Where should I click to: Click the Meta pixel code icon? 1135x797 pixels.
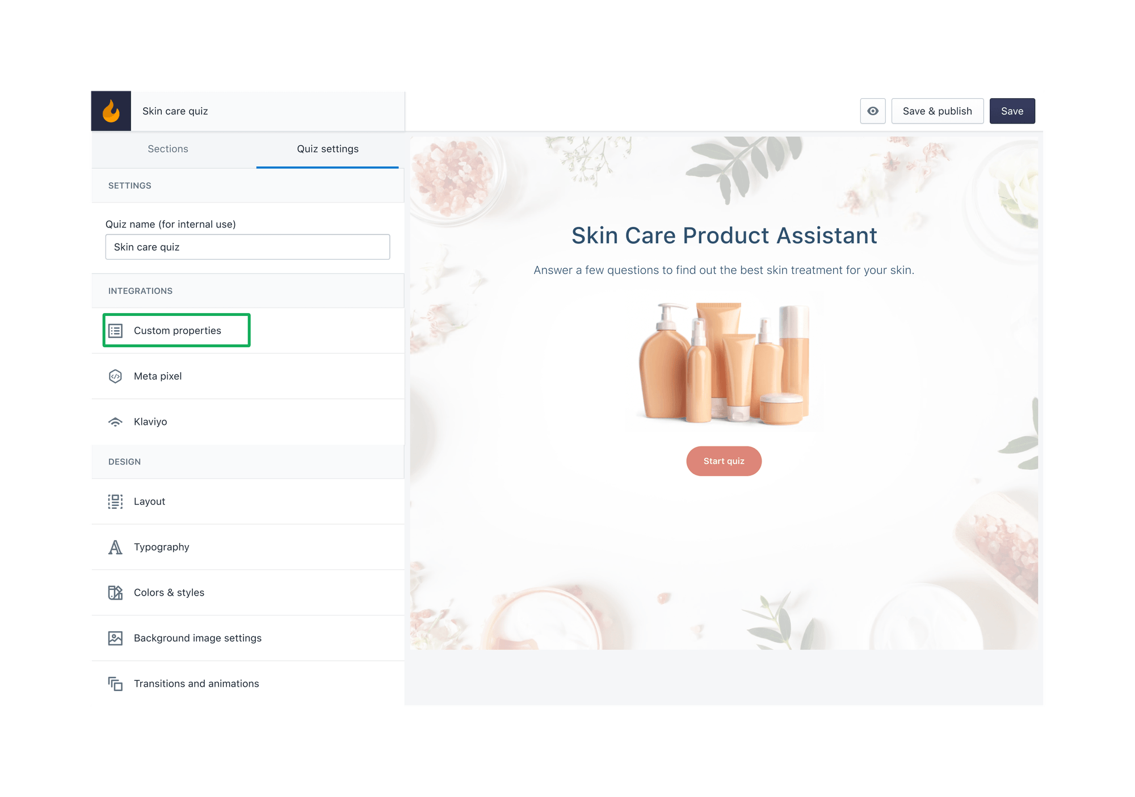point(115,376)
